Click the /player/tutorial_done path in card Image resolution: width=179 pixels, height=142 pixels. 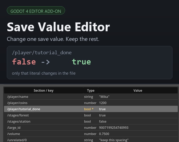pos(42,53)
